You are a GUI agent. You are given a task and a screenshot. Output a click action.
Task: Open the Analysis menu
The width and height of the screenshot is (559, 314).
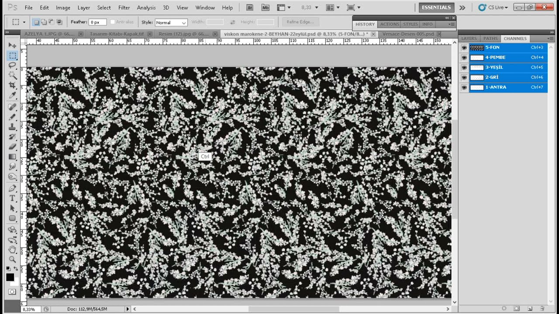coord(146,7)
